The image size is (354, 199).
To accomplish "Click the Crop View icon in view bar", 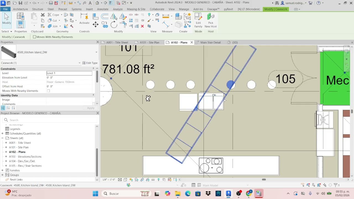I will click(x=142, y=180).
